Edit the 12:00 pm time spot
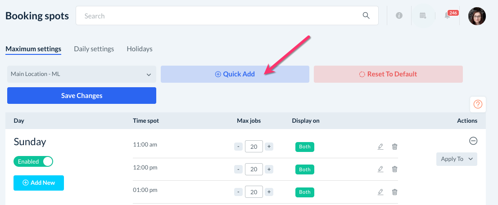This screenshot has height=205, width=498. (x=380, y=169)
